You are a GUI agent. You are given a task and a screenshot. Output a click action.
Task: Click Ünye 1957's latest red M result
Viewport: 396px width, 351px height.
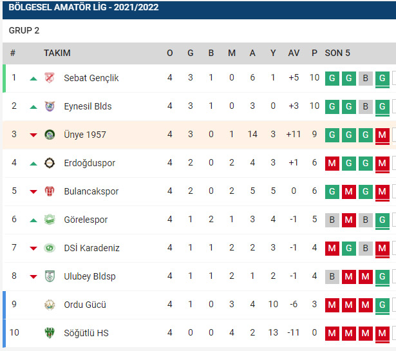pyautogui.click(x=382, y=135)
